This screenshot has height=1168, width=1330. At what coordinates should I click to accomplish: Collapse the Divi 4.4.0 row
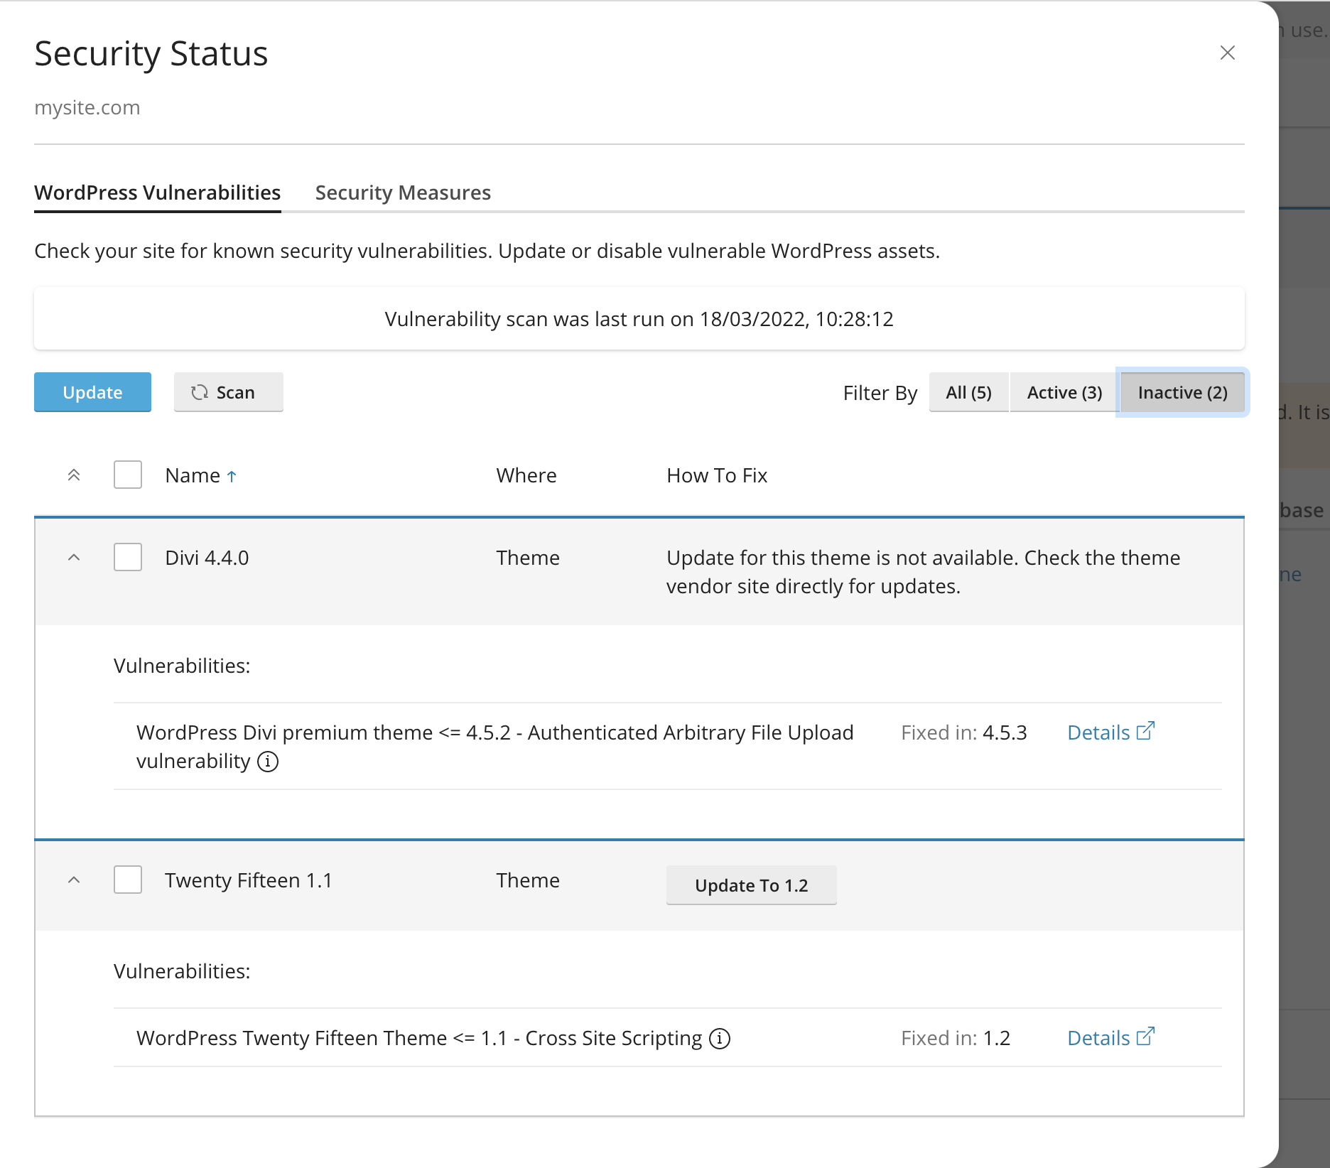point(74,558)
